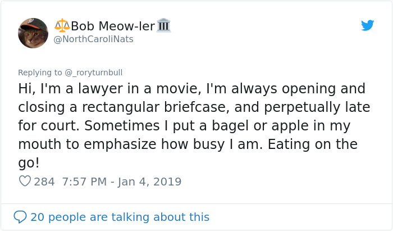393x231 pixels.
Task: Click the scales emoji before Bob Meow-ler
Action: (x=62, y=25)
